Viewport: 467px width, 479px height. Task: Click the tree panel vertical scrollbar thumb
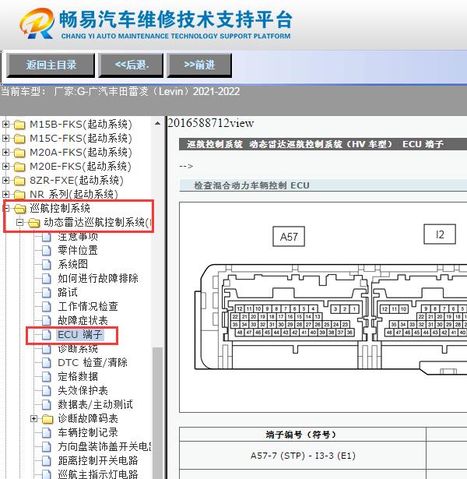pos(157,413)
